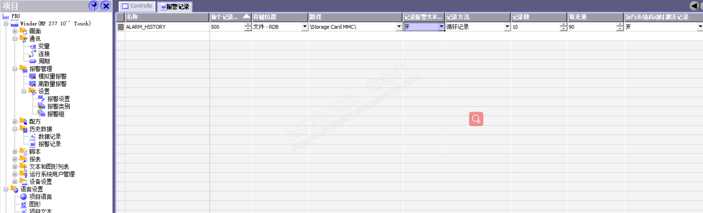Collapse the 报警管理 tree node
Screen dimensions: 703x213
coord(15,69)
